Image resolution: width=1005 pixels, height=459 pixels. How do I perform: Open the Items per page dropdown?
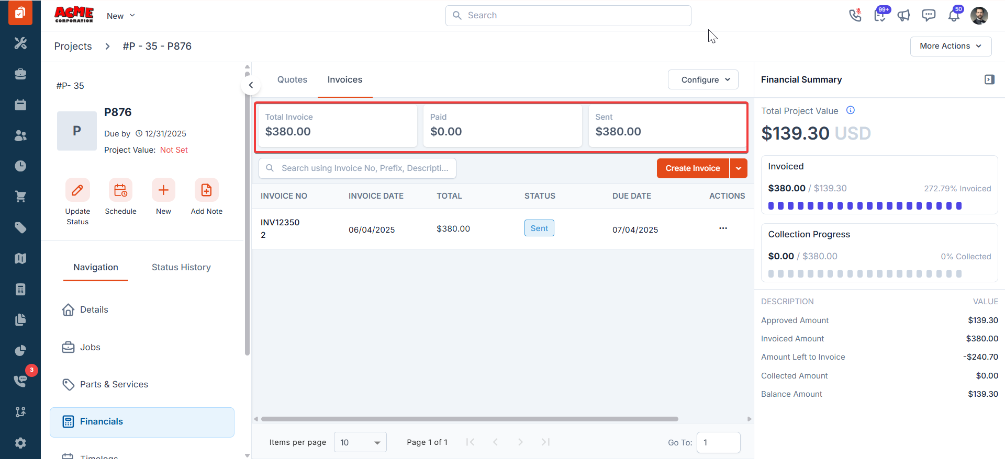pyautogui.click(x=360, y=442)
